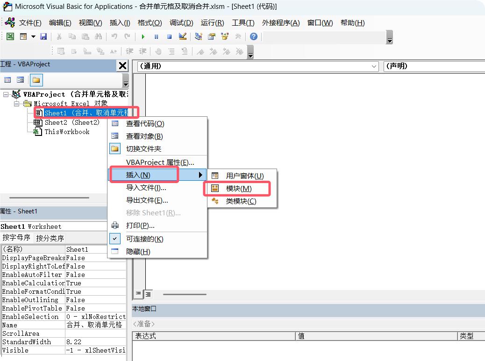The image size is (485, 361).
Task: Click the Procedure View button
Action: click(138, 293)
